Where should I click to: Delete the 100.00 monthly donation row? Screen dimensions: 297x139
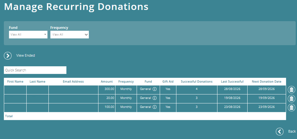point(291,108)
